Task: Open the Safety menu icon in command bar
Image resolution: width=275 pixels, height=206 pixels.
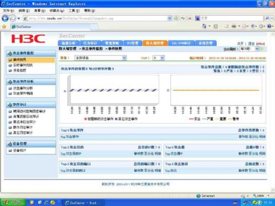Action: [x=253, y=26]
